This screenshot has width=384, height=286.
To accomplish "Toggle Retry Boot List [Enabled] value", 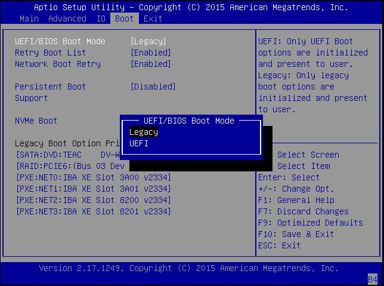I will (x=151, y=53).
